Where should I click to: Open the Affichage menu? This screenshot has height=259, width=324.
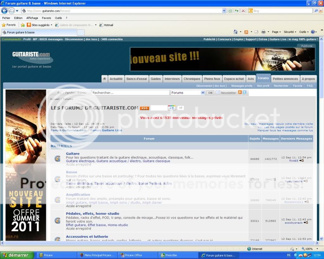click(x=32, y=18)
